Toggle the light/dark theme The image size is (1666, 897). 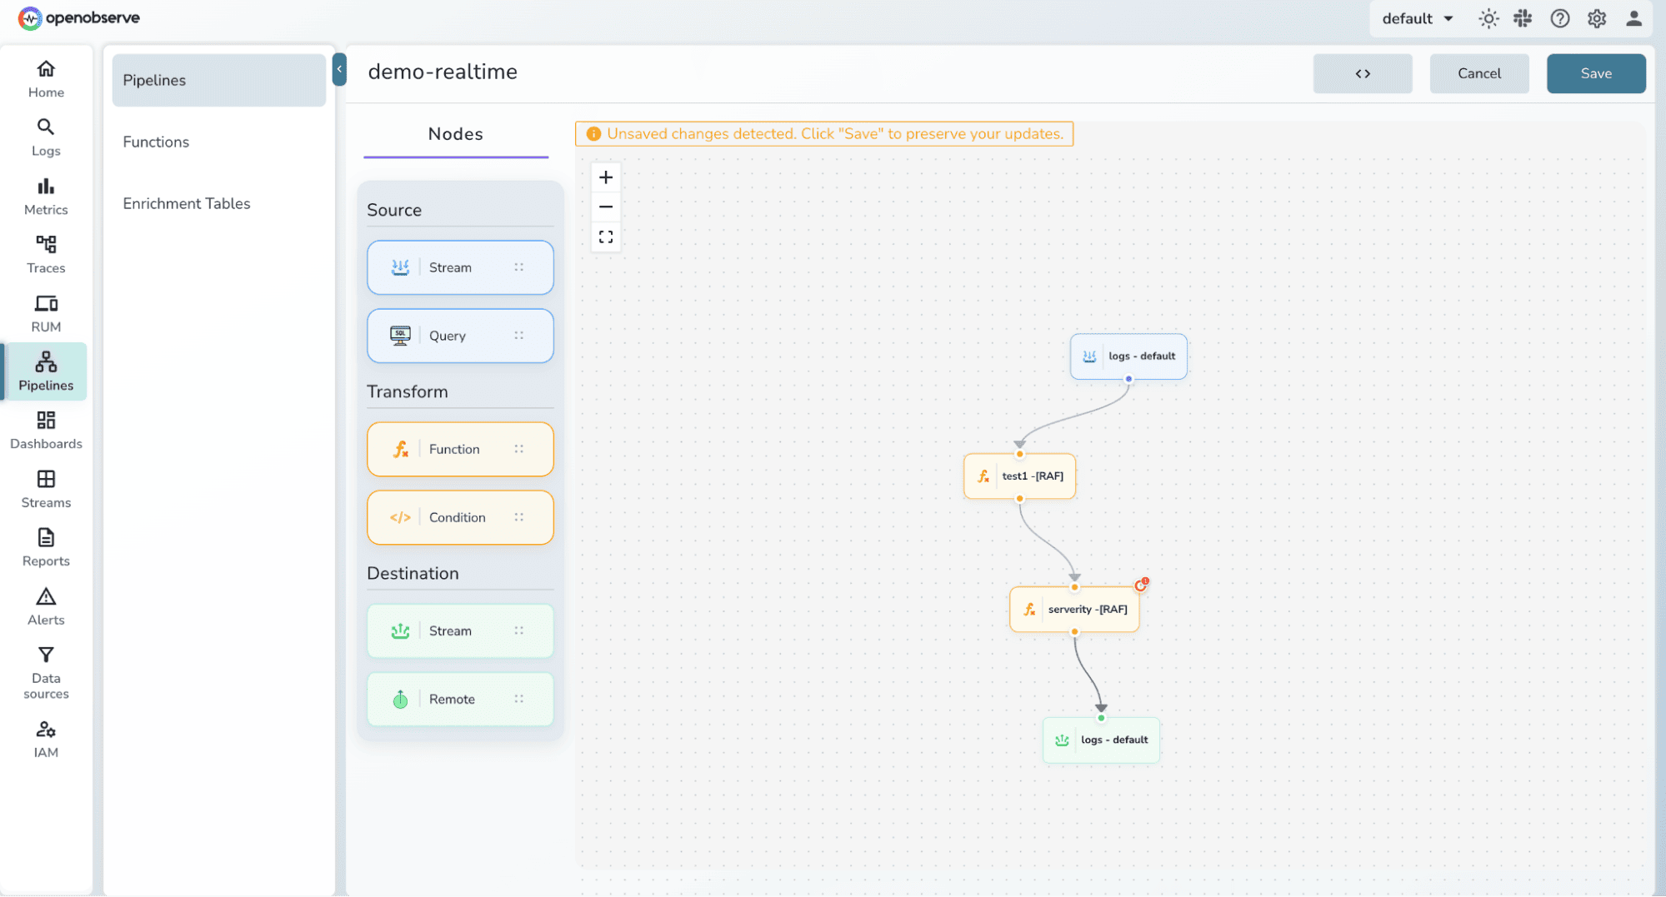[1488, 18]
